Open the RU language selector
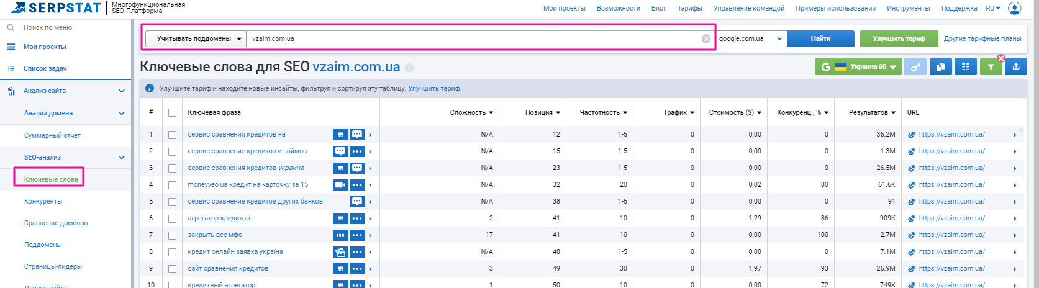1039x288 pixels. tap(993, 8)
